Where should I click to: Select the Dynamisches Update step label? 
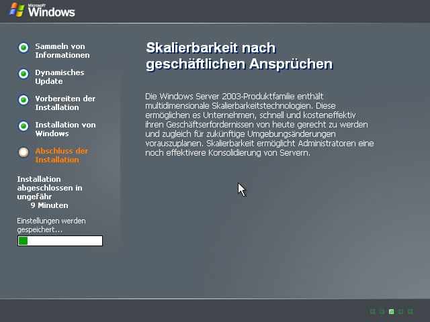[60, 76]
